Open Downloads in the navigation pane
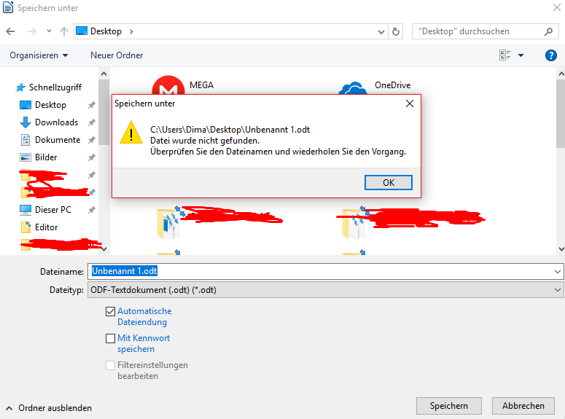 click(56, 122)
